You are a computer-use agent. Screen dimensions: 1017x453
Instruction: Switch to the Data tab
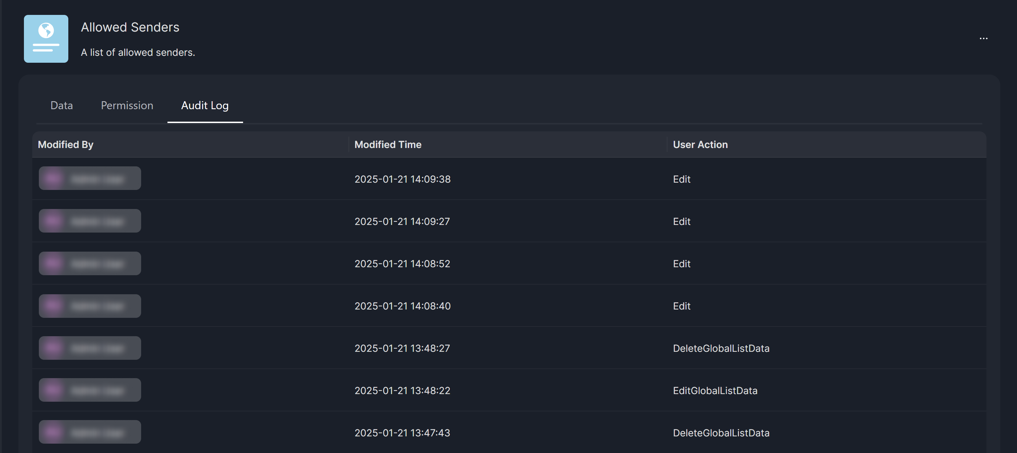coord(62,105)
